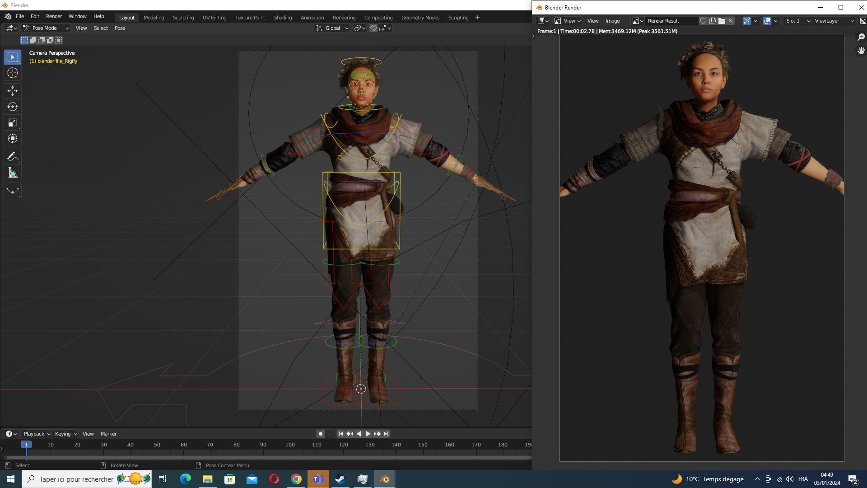
Task: Switch to the Animation workspace tab
Action: click(312, 18)
